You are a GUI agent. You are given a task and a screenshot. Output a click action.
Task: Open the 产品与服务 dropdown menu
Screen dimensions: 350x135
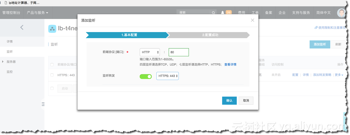(x=37, y=13)
